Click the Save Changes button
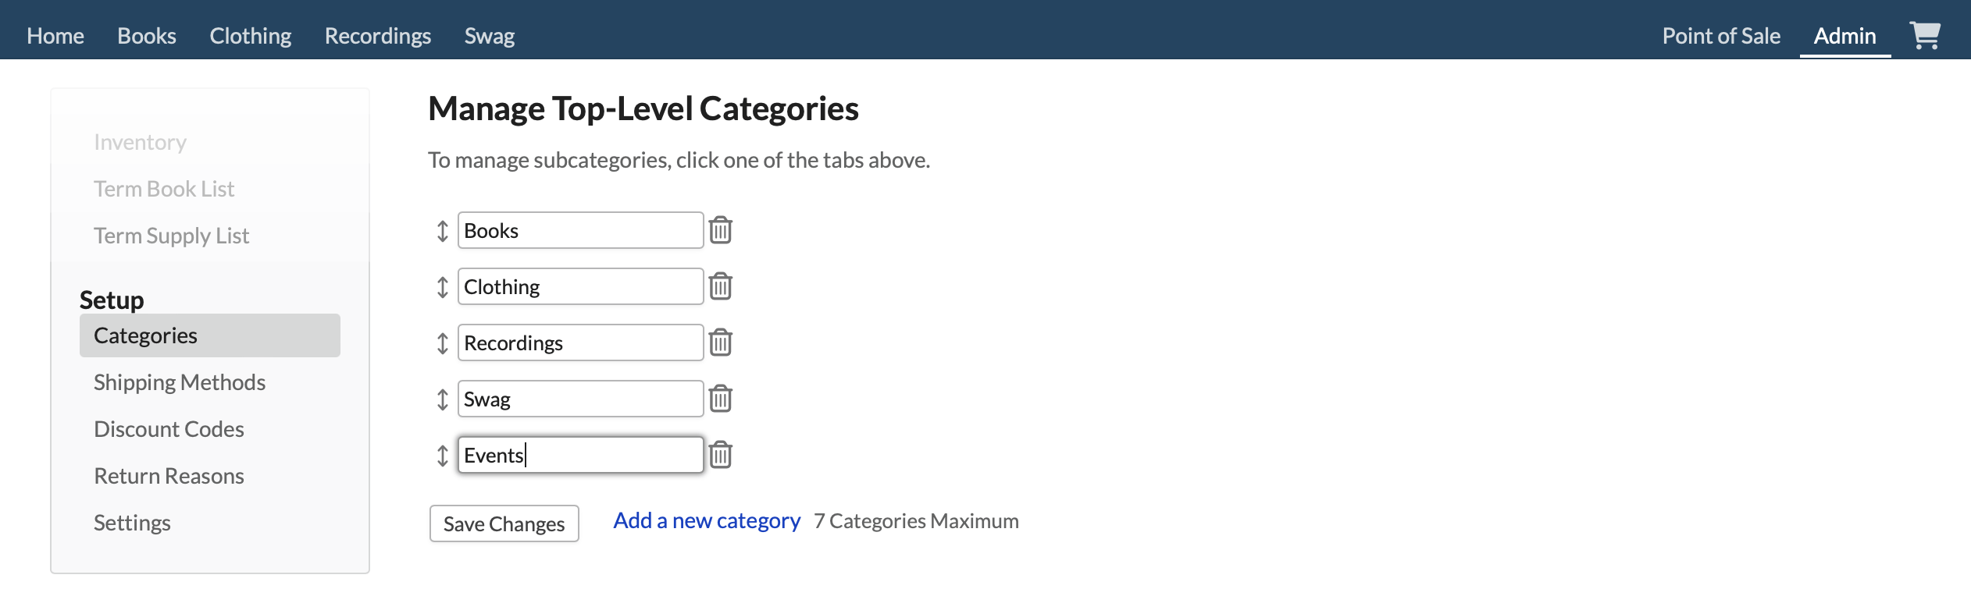The width and height of the screenshot is (1971, 589). pyautogui.click(x=503, y=523)
